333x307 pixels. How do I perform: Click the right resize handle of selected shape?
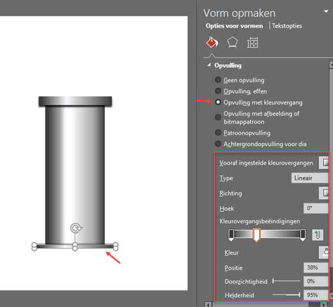116,246
